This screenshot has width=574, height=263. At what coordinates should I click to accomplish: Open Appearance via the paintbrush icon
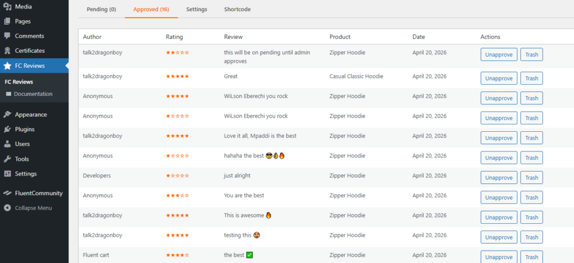click(7, 114)
